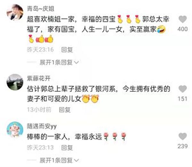Select comment text 棒棒的一家人
The image size is (192, 167).
(x=47, y=137)
